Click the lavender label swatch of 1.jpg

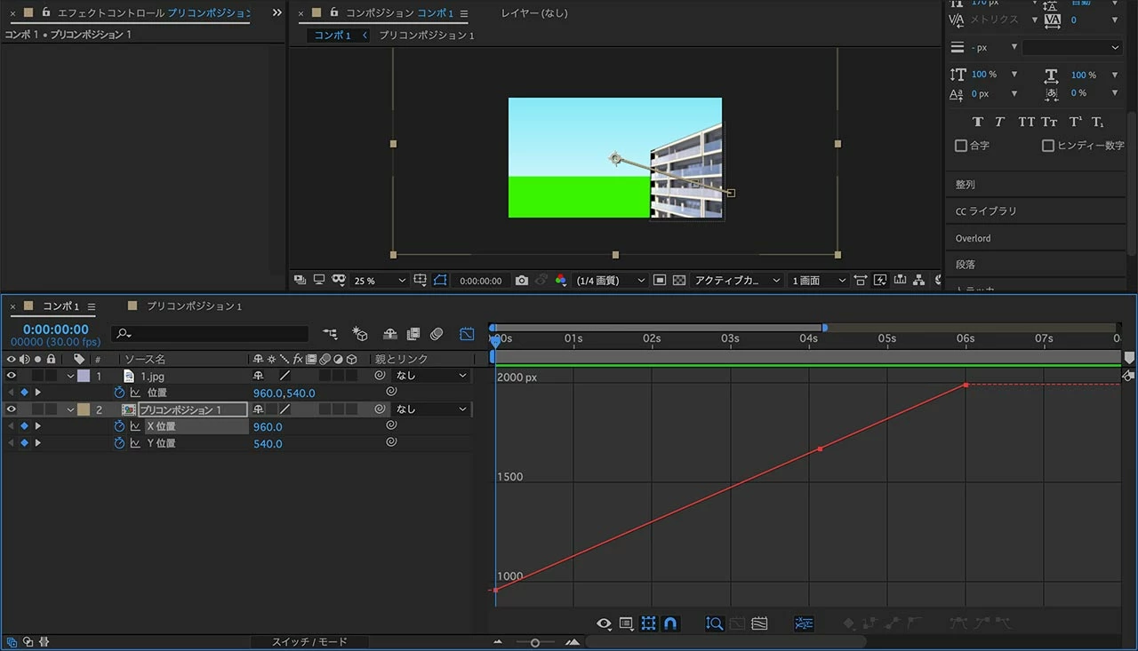pos(84,376)
